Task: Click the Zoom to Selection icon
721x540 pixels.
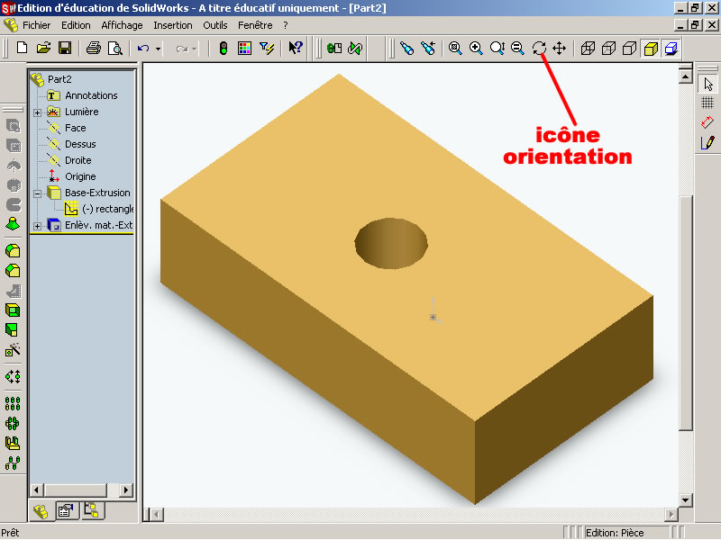Action: [517, 48]
